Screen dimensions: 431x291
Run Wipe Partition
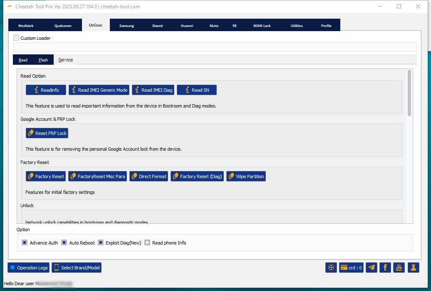click(246, 176)
